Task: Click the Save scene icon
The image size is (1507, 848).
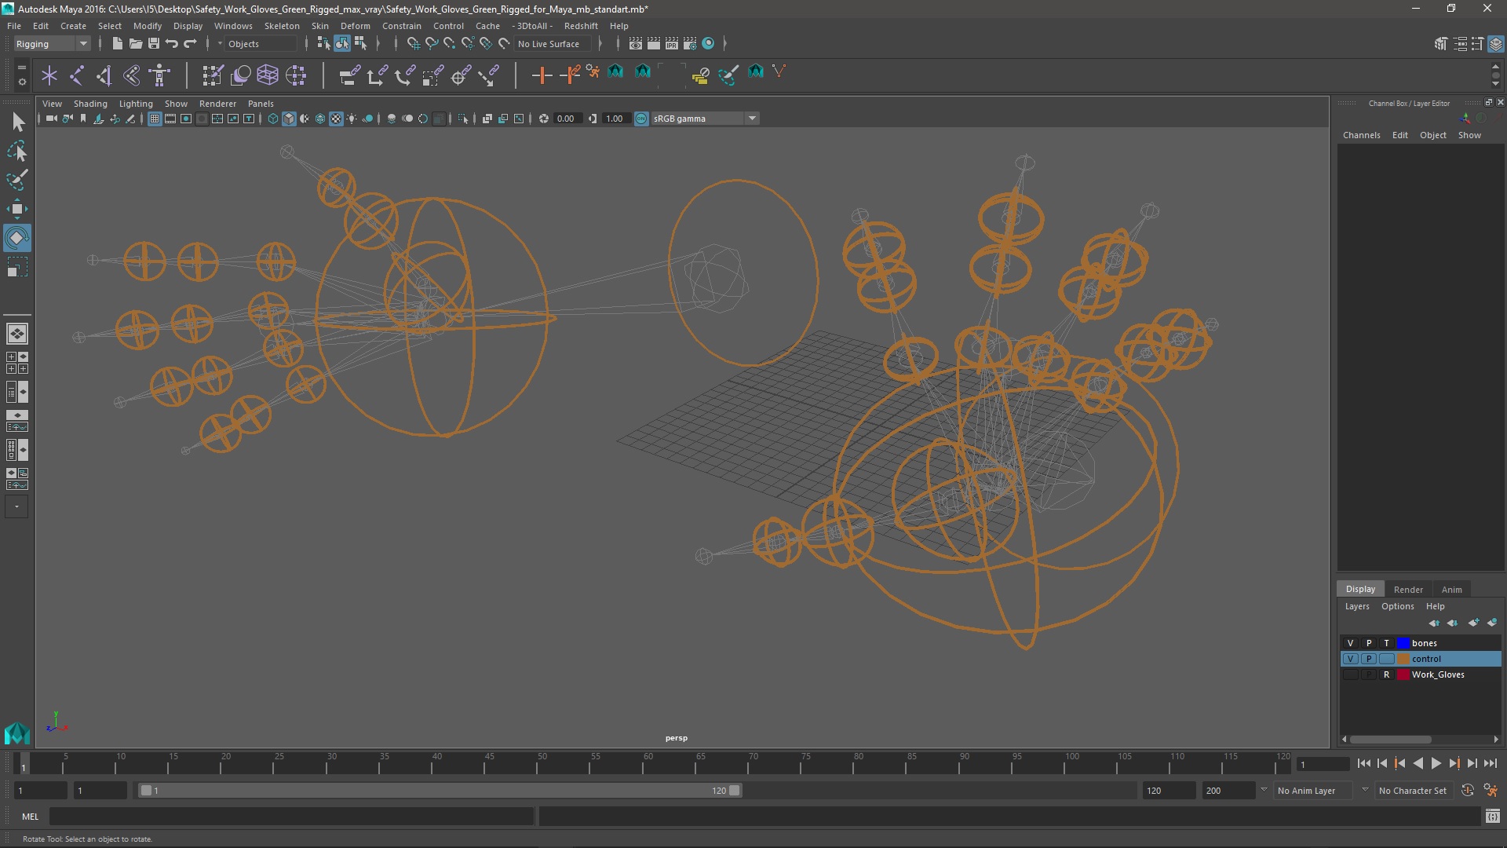Action: coord(153,44)
